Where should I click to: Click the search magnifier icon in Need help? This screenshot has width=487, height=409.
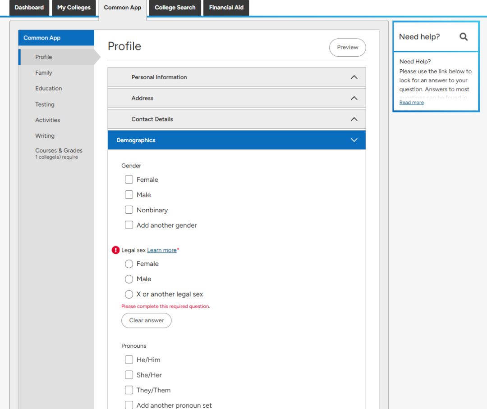464,37
